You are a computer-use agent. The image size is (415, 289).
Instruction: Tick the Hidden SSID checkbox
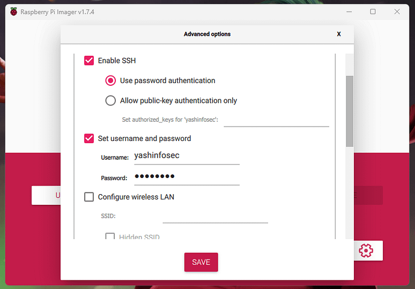(110, 236)
